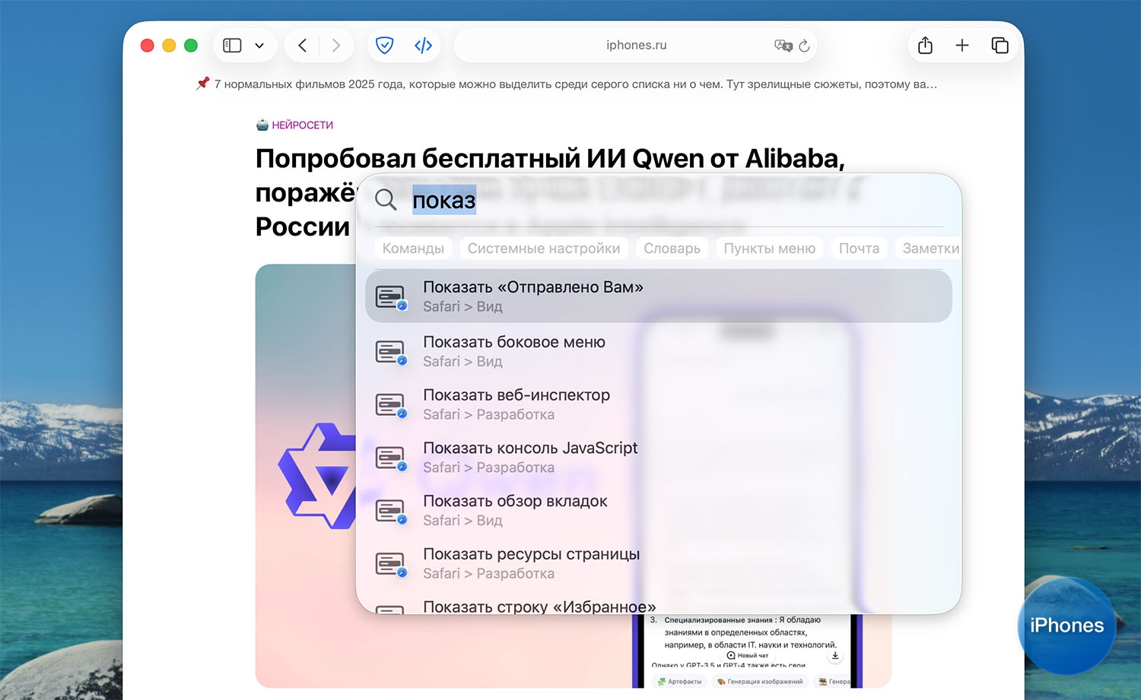Open a new tab with the plus icon
The height and width of the screenshot is (700, 1141).
coord(962,46)
